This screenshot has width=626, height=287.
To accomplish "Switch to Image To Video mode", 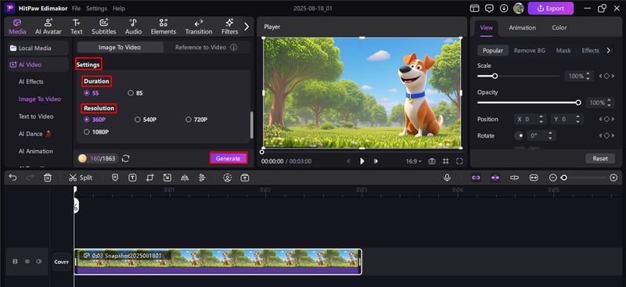I will [120, 47].
